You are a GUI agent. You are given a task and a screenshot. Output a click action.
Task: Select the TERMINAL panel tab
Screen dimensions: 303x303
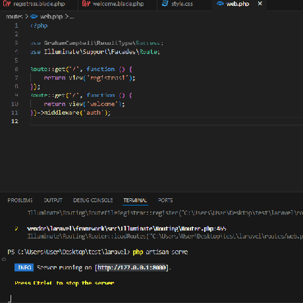[x=135, y=200]
